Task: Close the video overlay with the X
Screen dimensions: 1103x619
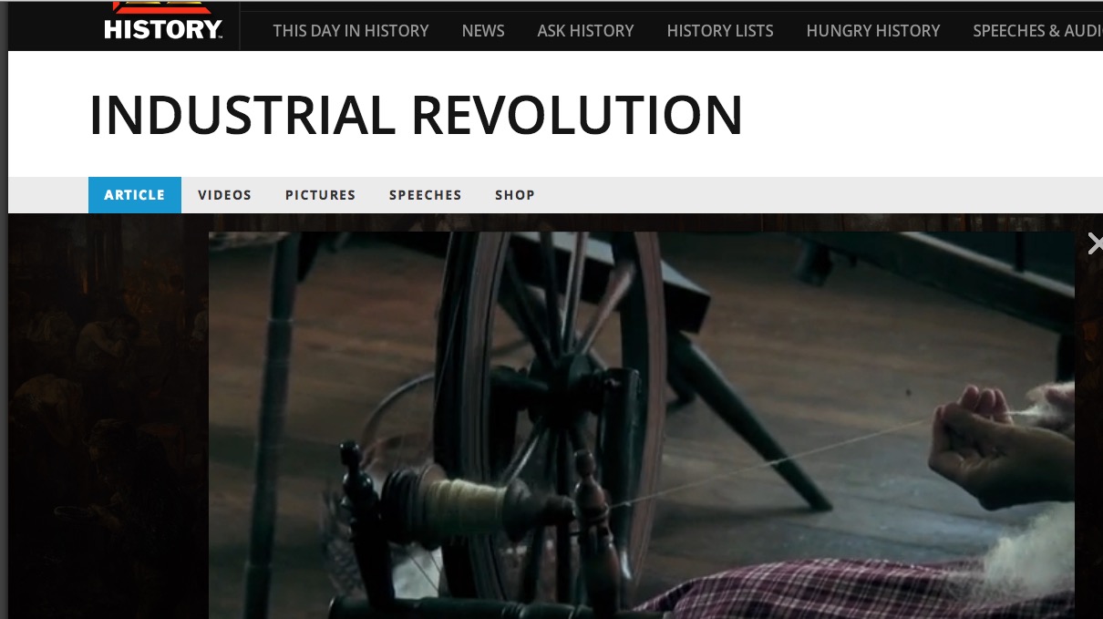Action: point(1095,243)
